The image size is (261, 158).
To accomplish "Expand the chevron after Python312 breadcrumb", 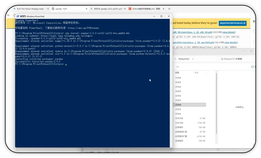I will [193, 59].
